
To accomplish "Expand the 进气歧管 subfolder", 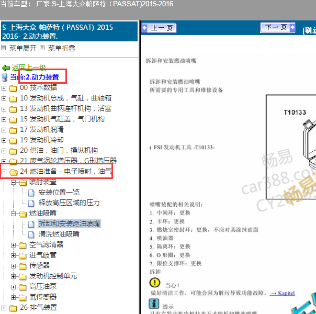I will [13, 256].
